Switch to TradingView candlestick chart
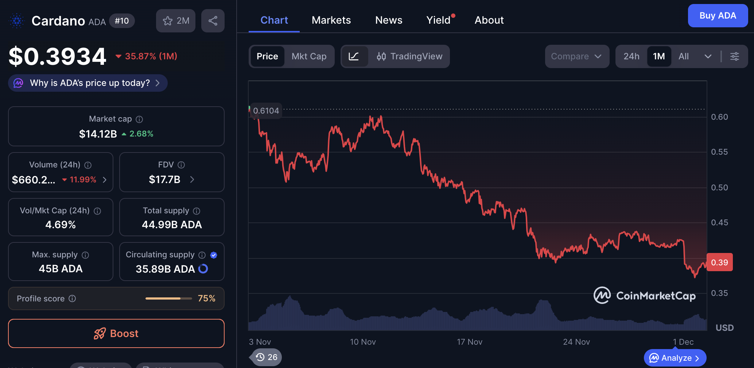This screenshot has height=368, width=754. pos(409,56)
